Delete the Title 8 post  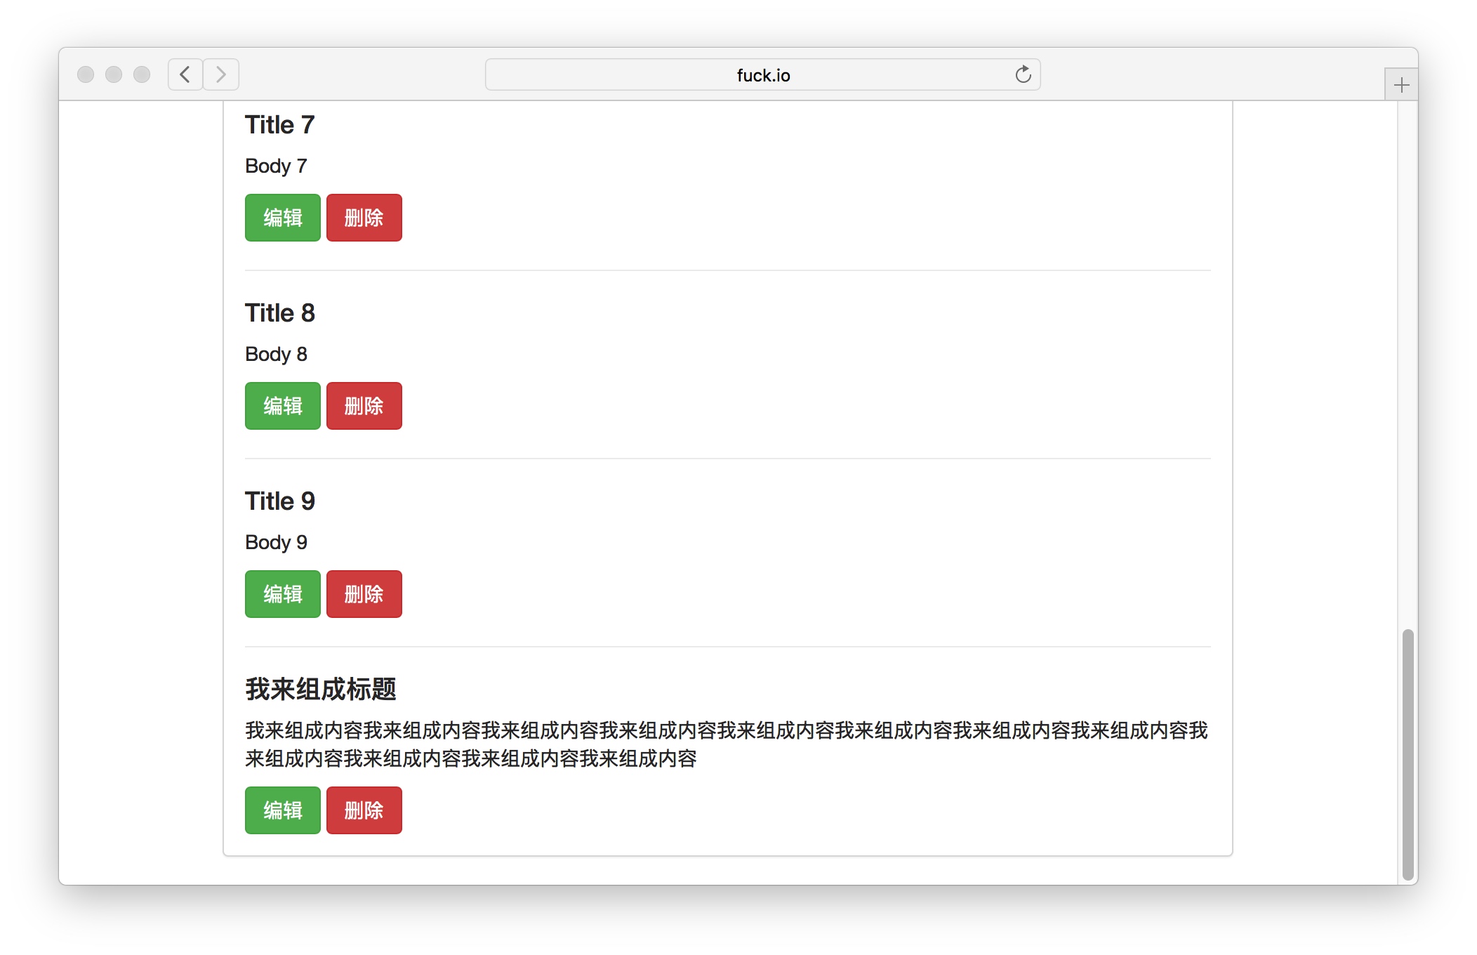coord(364,406)
